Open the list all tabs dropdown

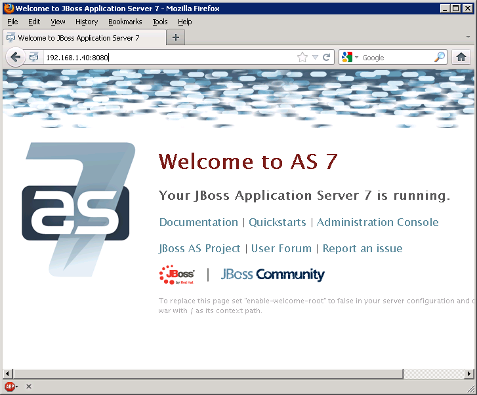pyautogui.click(x=468, y=38)
